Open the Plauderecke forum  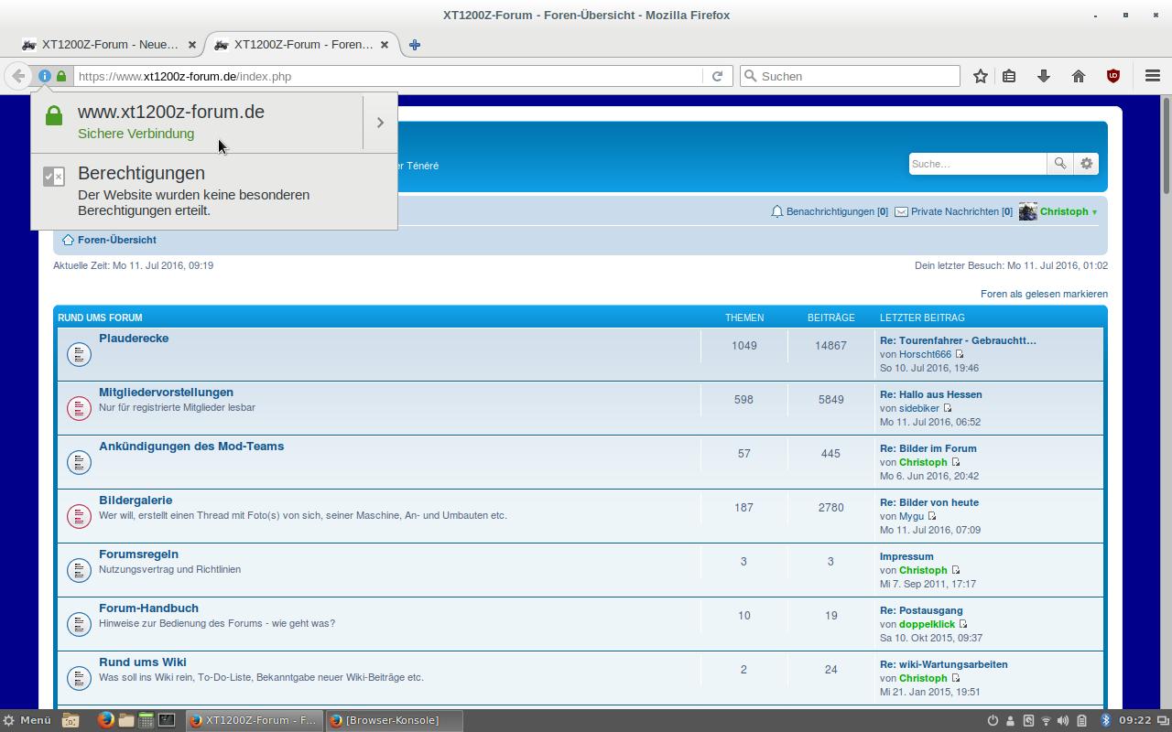pyautogui.click(x=134, y=339)
